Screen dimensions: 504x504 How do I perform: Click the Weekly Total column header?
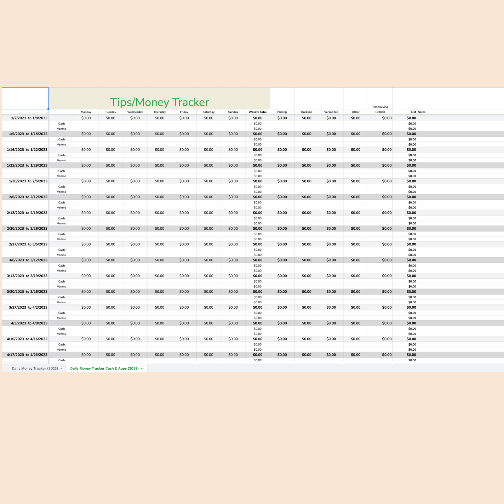[x=257, y=112]
